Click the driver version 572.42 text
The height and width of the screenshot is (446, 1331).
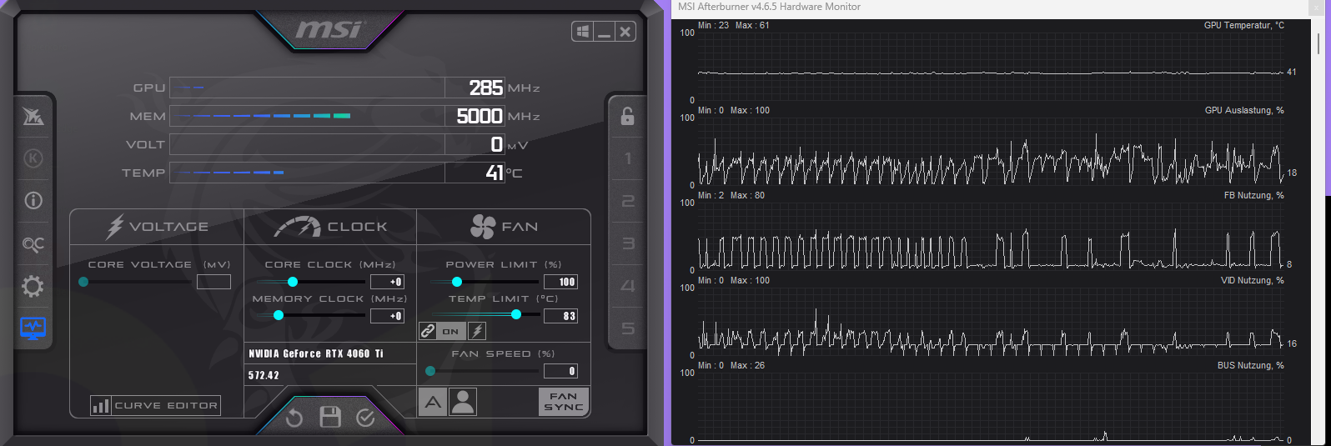264,375
